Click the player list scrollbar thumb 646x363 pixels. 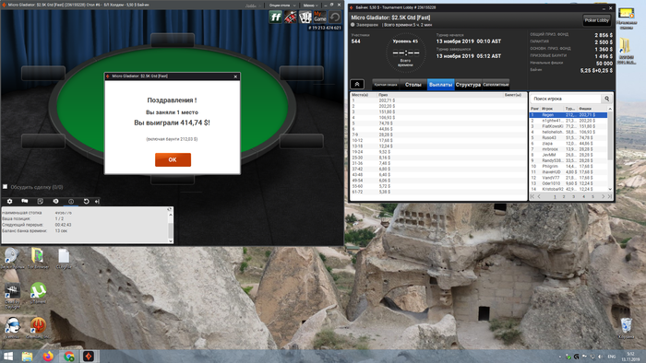point(610,135)
